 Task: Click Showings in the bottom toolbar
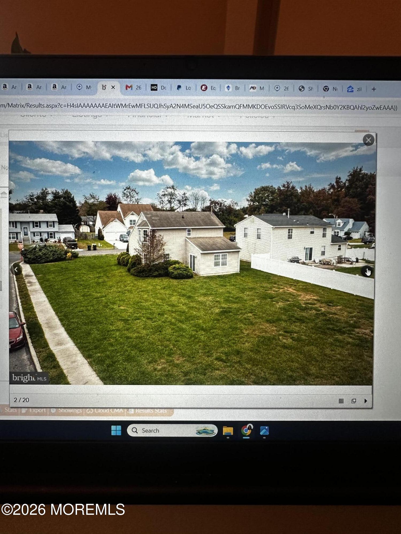pyautogui.click(x=66, y=411)
